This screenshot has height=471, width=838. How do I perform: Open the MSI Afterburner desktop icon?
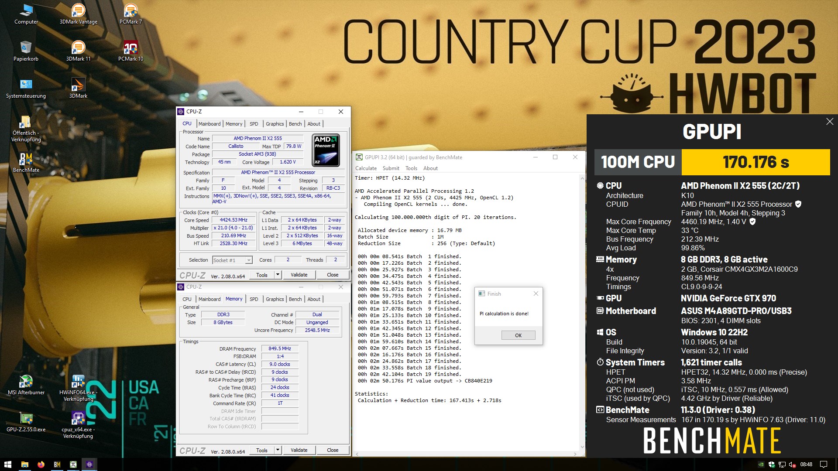tap(26, 385)
